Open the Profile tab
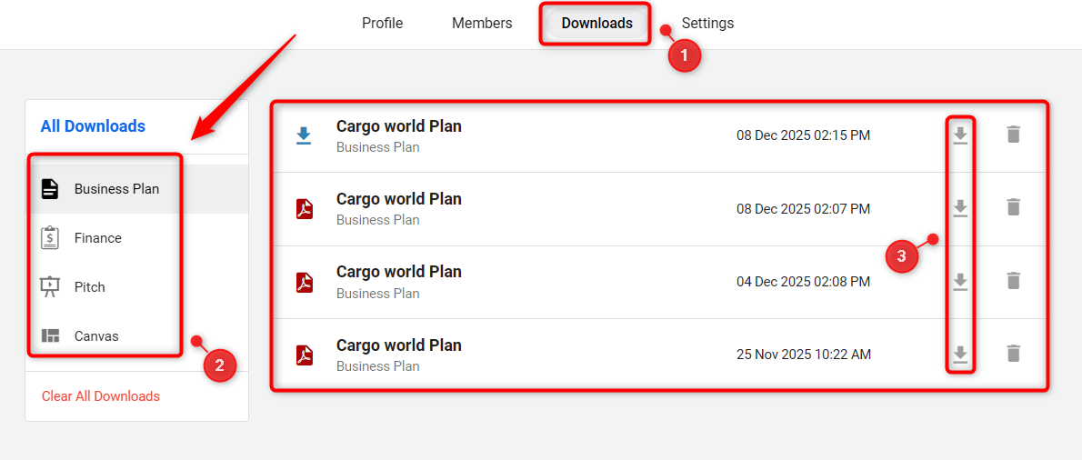Image resolution: width=1082 pixels, height=460 pixels. (x=382, y=24)
